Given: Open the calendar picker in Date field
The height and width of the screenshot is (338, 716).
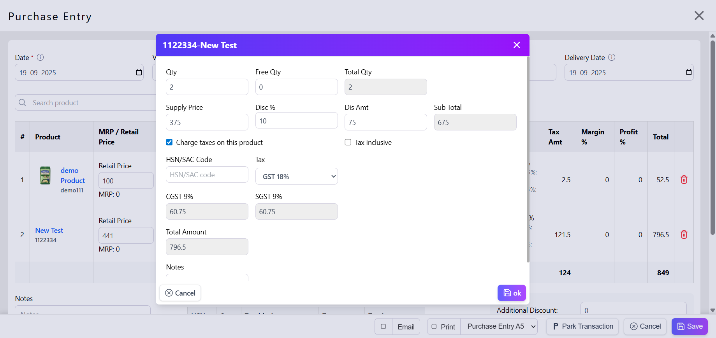Looking at the screenshot, I should 139,72.
